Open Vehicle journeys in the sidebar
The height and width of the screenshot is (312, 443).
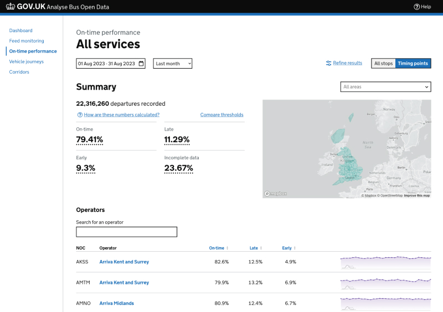(26, 61)
